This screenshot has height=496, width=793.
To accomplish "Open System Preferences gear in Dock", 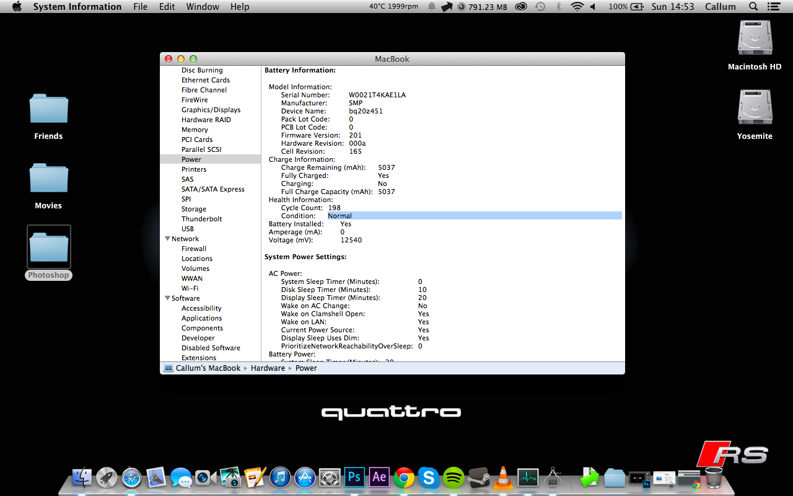I will 330,477.
